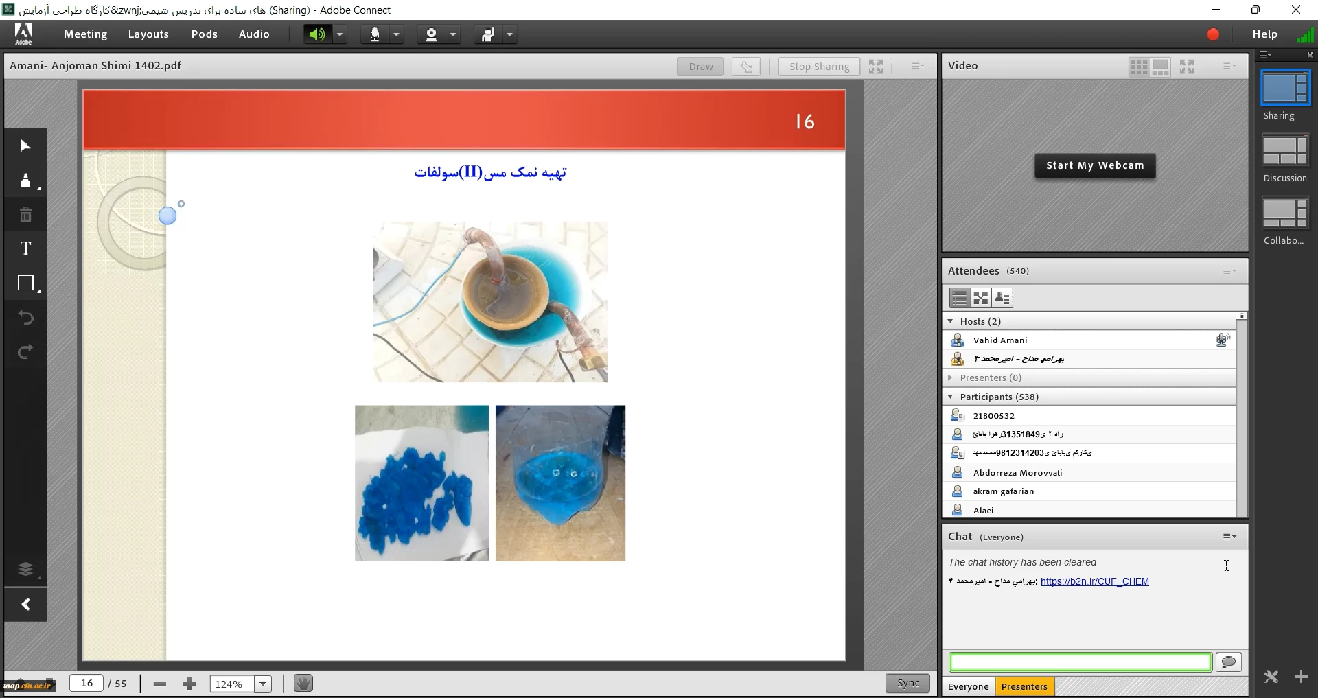Zoom in with the plus icon

(x=189, y=684)
